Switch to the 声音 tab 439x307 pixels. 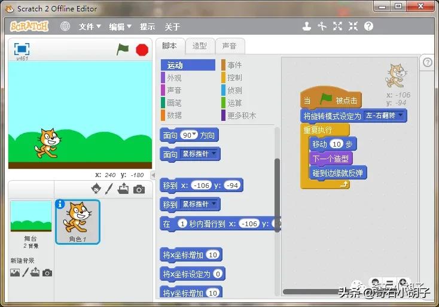click(230, 45)
